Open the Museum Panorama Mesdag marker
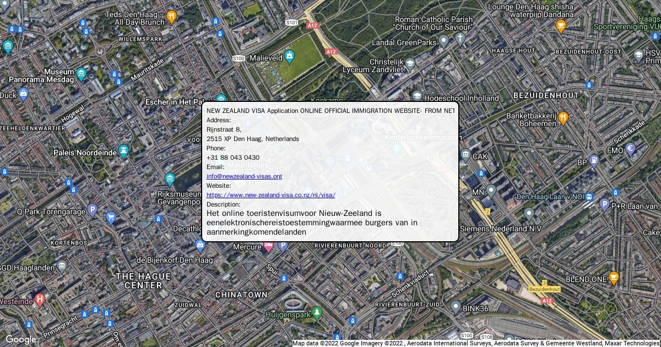661x347 pixels. click(82, 74)
